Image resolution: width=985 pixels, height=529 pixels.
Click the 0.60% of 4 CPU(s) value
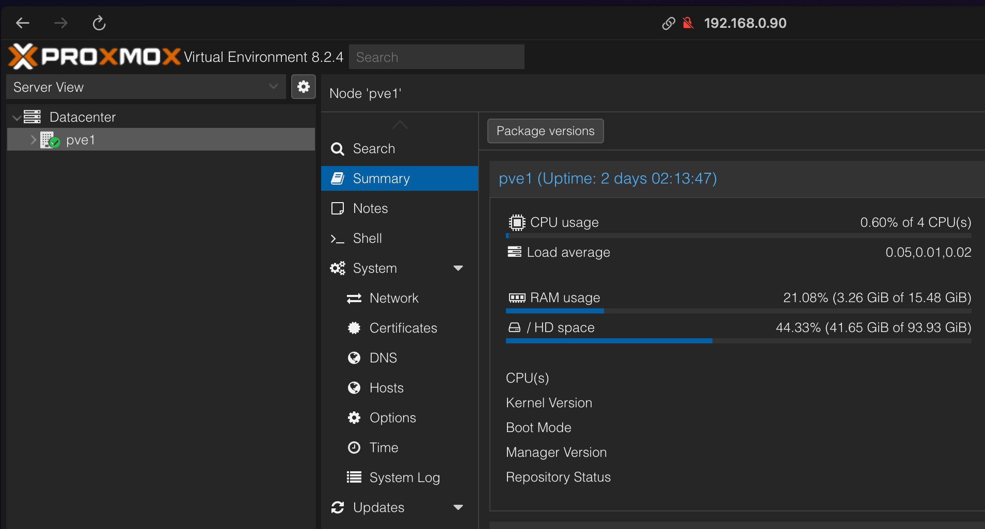click(915, 222)
